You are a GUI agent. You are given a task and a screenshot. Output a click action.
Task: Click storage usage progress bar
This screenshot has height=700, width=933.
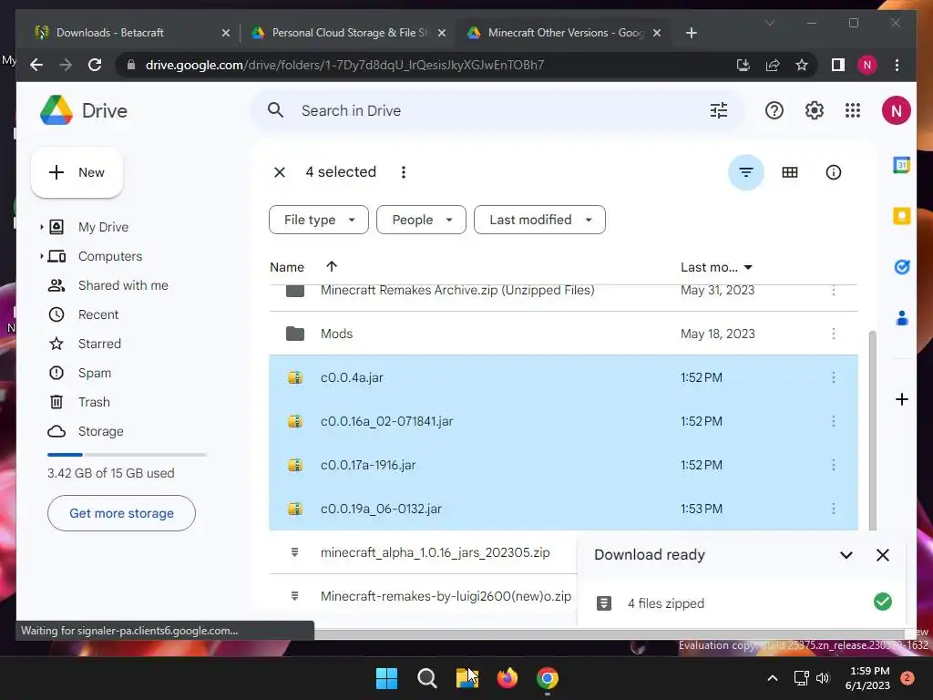[127, 455]
